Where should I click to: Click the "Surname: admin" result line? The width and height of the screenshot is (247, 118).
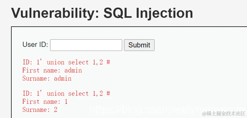pos(47,79)
